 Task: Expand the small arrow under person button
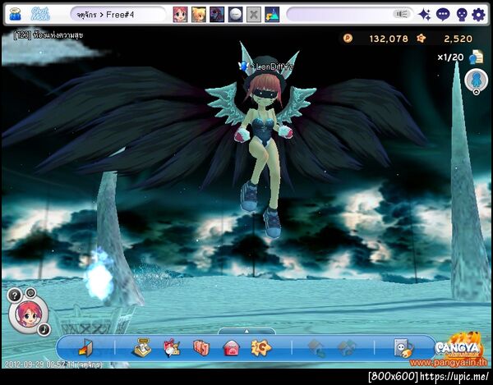pos(476,92)
